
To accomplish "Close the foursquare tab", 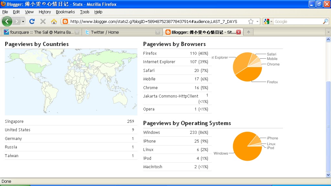I will pyautogui.click(x=77, y=32).
